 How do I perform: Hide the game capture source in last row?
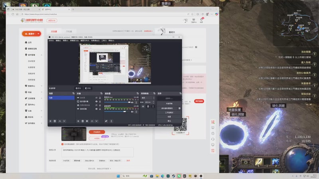click(x=96, y=109)
